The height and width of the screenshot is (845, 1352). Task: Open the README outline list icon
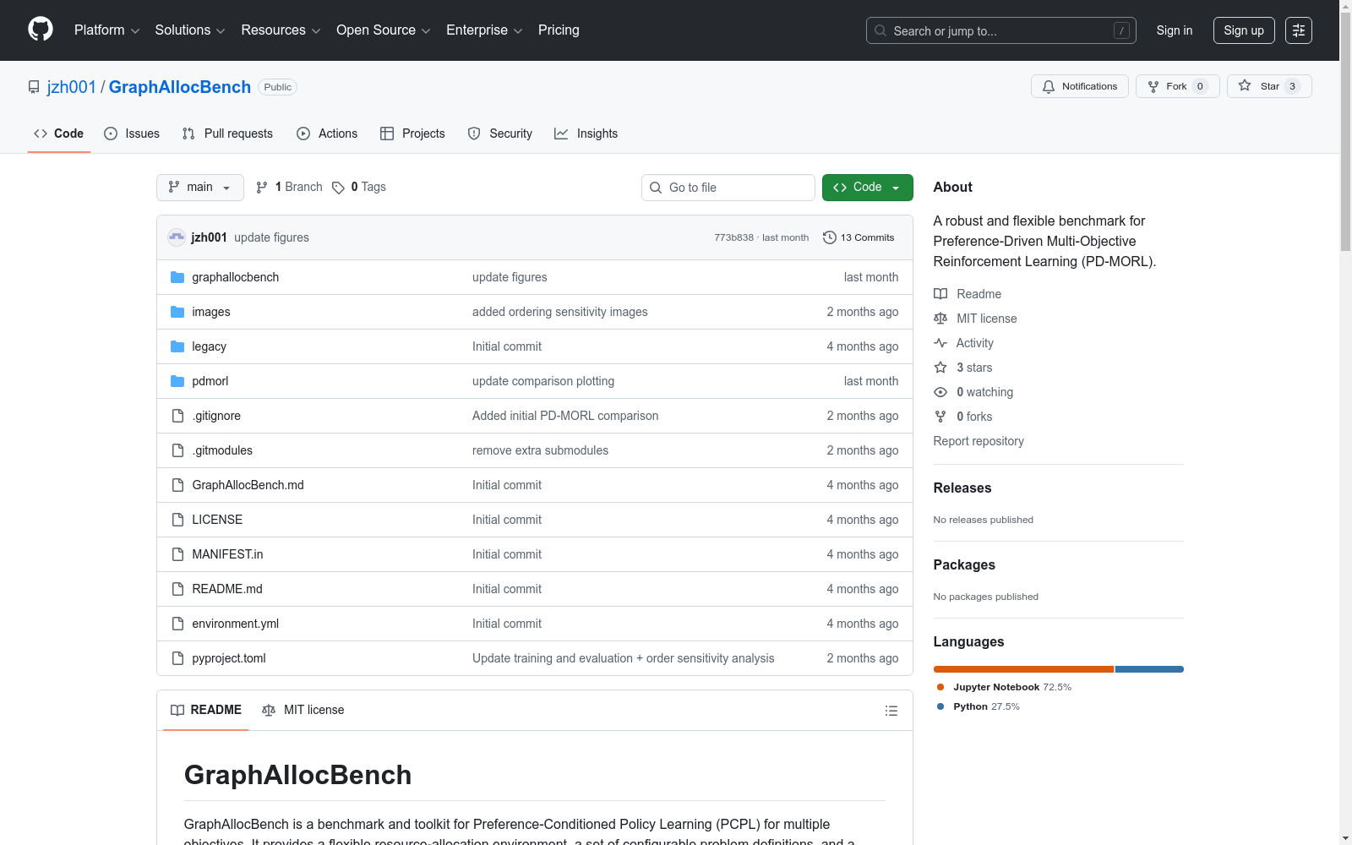[891, 711]
